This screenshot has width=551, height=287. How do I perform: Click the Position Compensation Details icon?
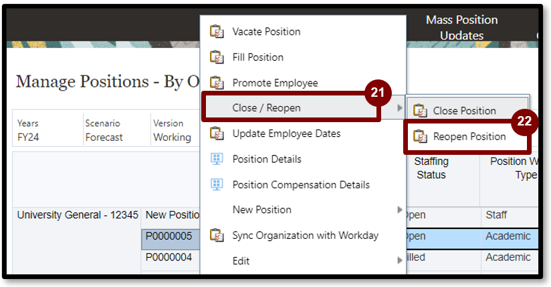pyautogui.click(x=217, y=185)
